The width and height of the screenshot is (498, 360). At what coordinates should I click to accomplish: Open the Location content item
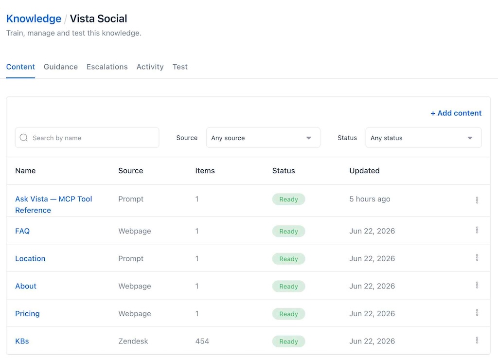click(30, 259)
